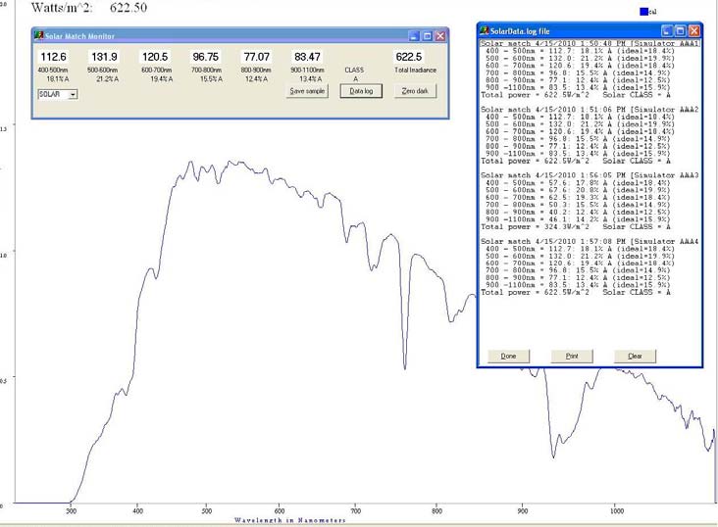Image resolution: width=718 pixels, height=527 pixels.
Task: Minimize the SolarData.log file window
Action: point(665,30)
